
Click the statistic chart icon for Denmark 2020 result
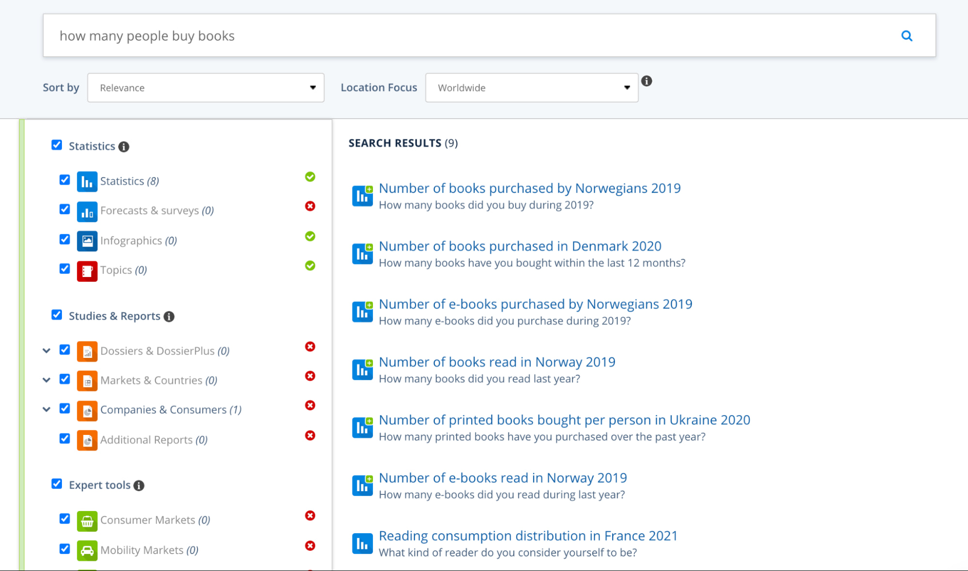pos(362,253)
